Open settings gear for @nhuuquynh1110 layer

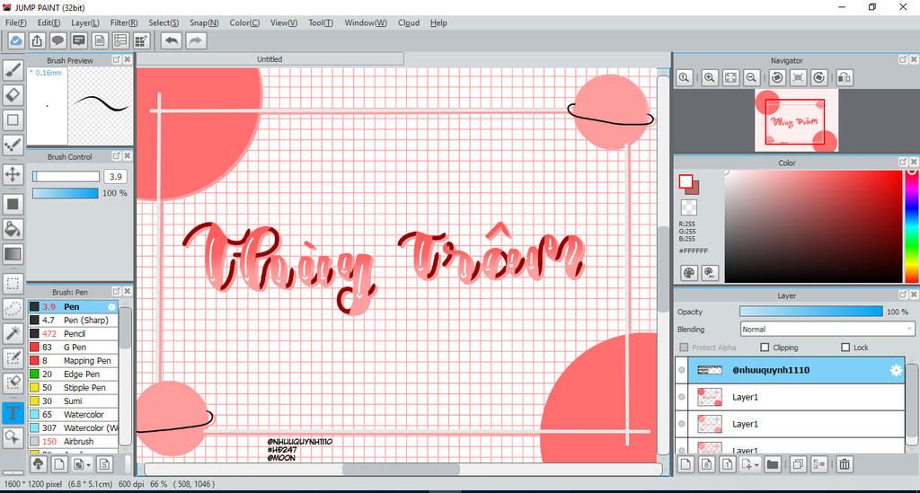pyautogui.click(x=896, y=370)
